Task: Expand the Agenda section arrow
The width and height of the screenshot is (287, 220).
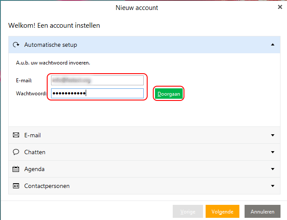Action: [x=272, y=169]
